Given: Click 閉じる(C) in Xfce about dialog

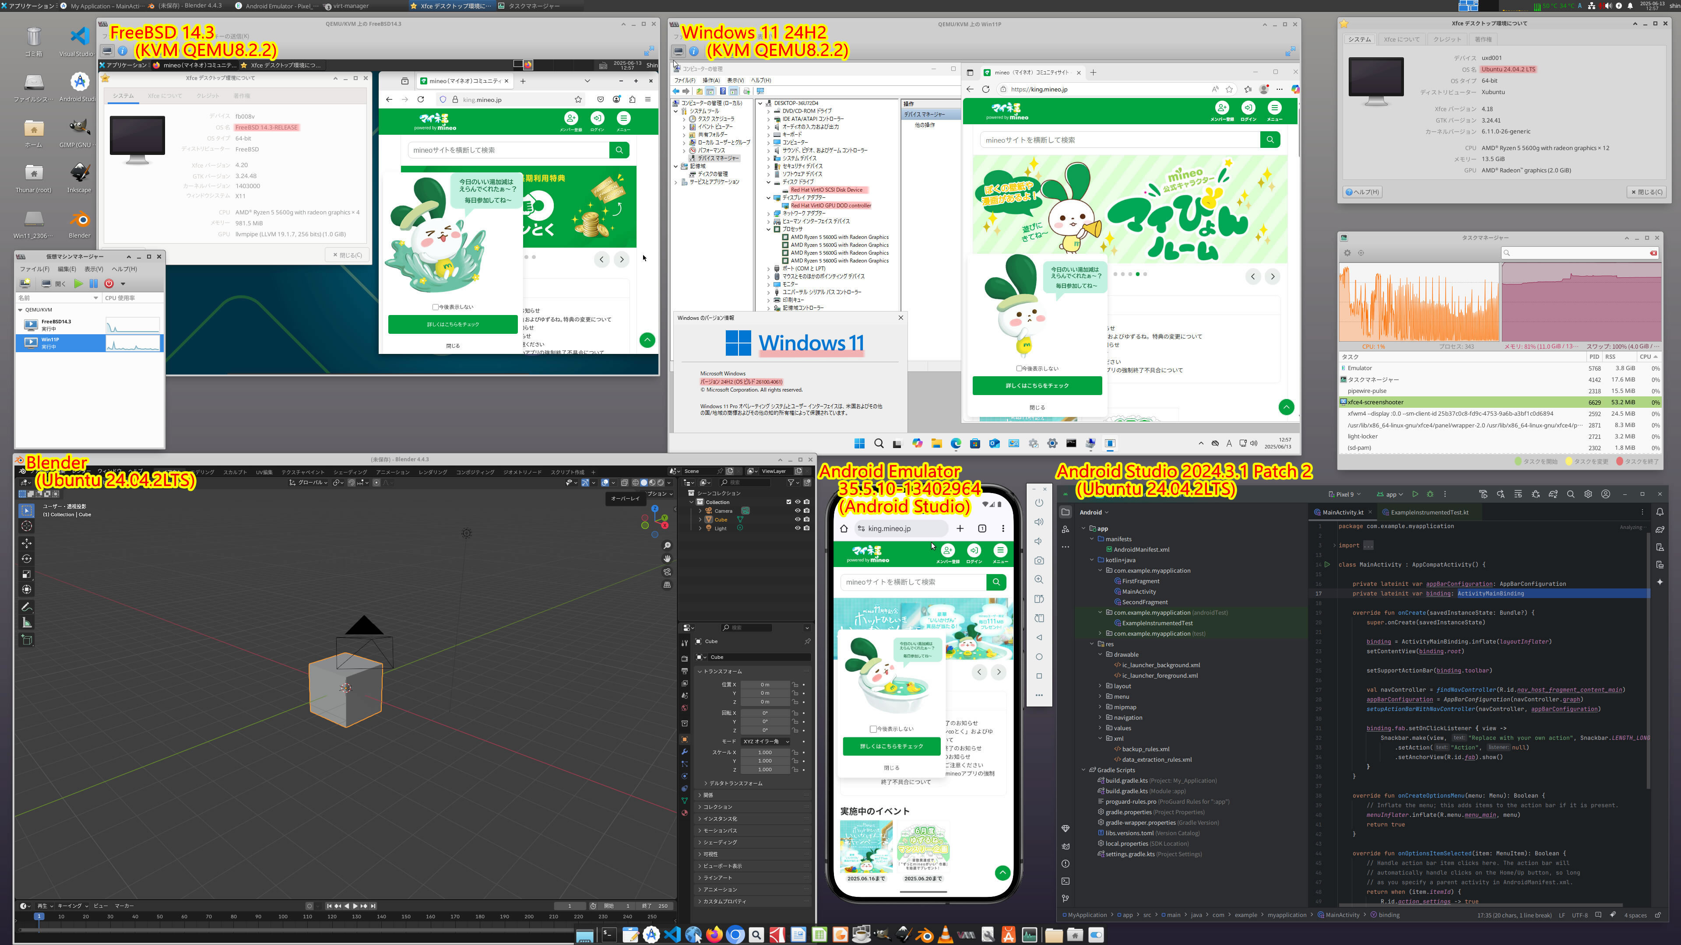Looking at the screenshot, I should 1647,192.
